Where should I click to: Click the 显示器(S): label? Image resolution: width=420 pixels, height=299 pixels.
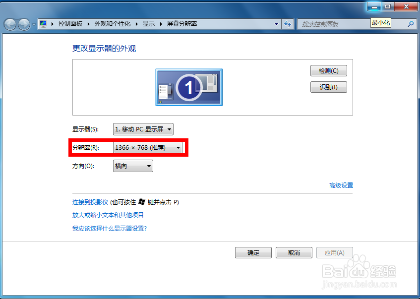pos(85,129)
